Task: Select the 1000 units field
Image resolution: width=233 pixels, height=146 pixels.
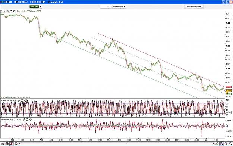Action: point(34,7)
